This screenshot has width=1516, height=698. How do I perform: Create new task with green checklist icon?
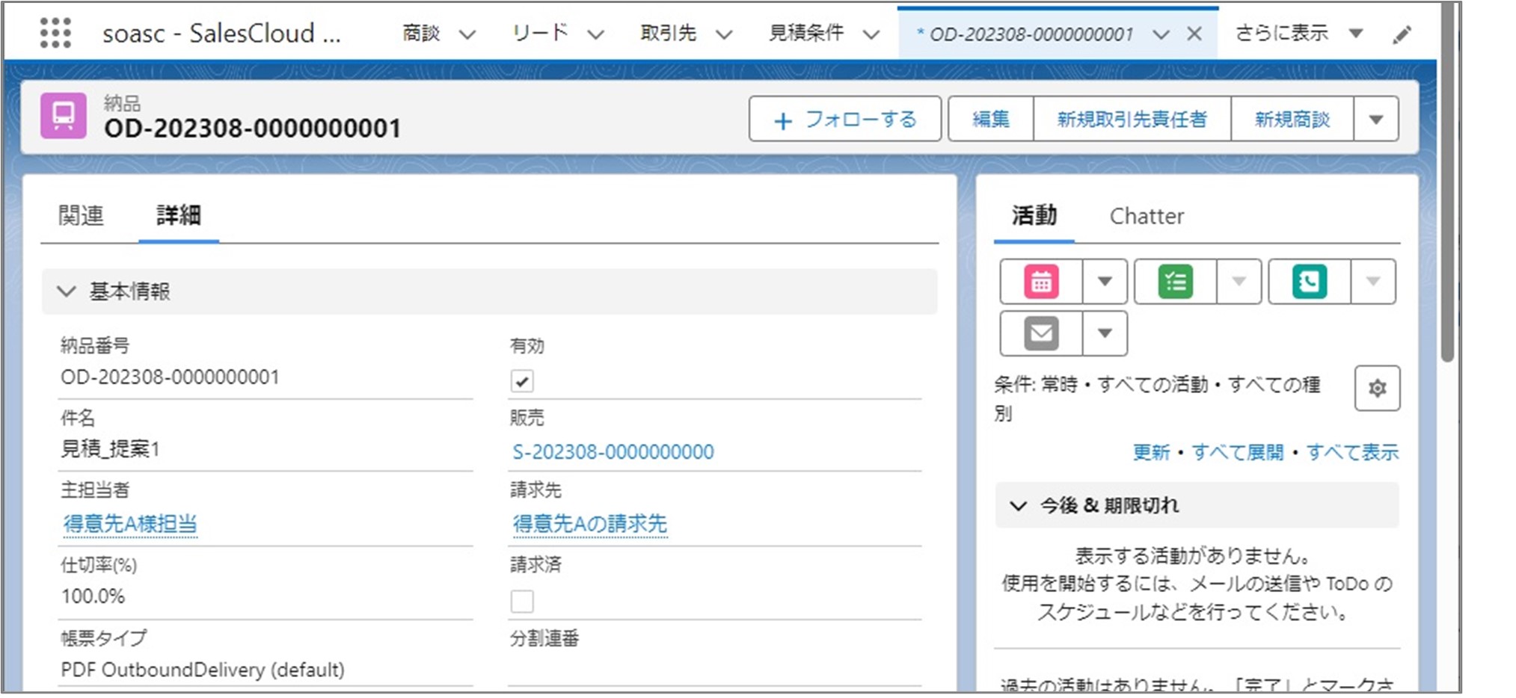pyautogui.click(x=1176, y=282)
